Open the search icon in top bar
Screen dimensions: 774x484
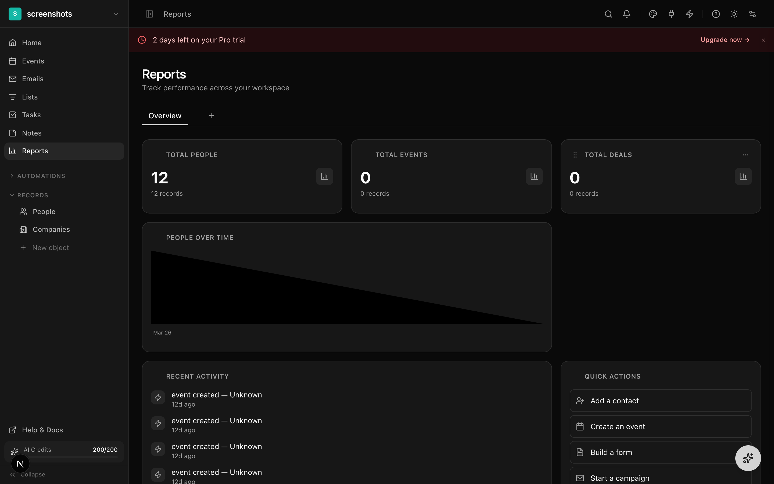[608, 14]
